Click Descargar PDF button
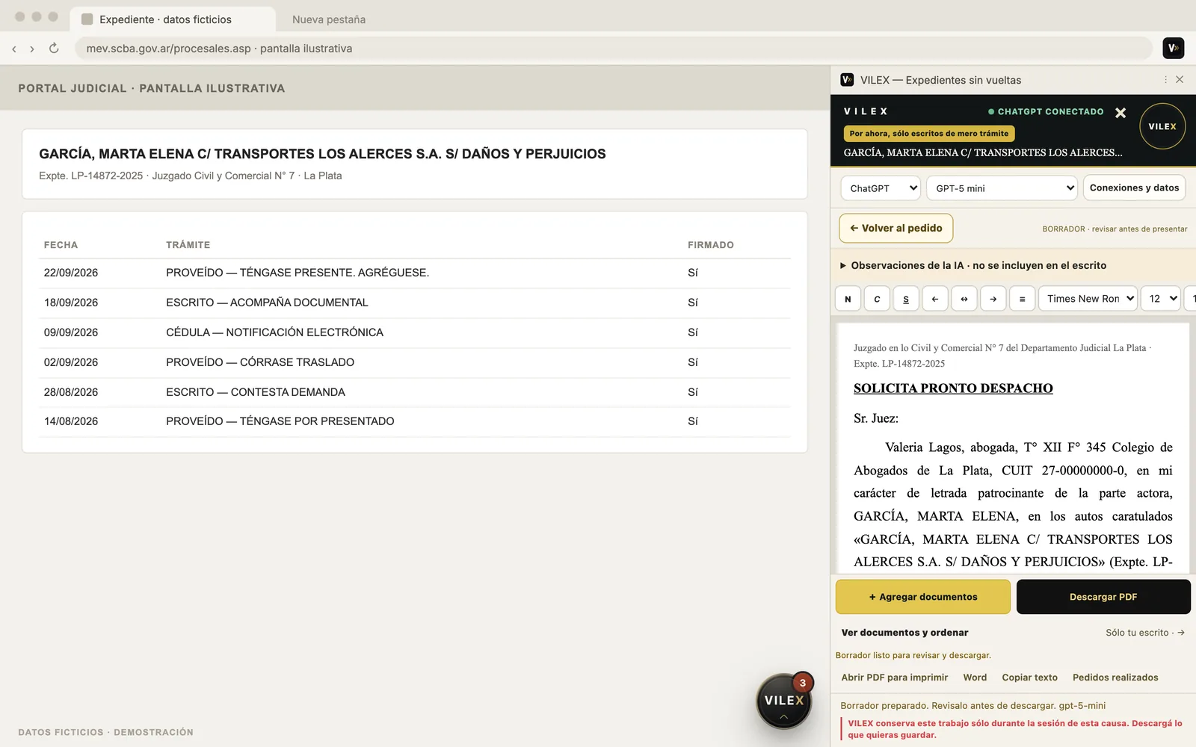Viewport: 1196px width, 747px height. click(x=1103, y=597)
